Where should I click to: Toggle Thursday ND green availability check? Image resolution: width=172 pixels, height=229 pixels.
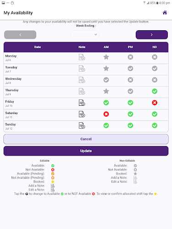pos(155,91)
